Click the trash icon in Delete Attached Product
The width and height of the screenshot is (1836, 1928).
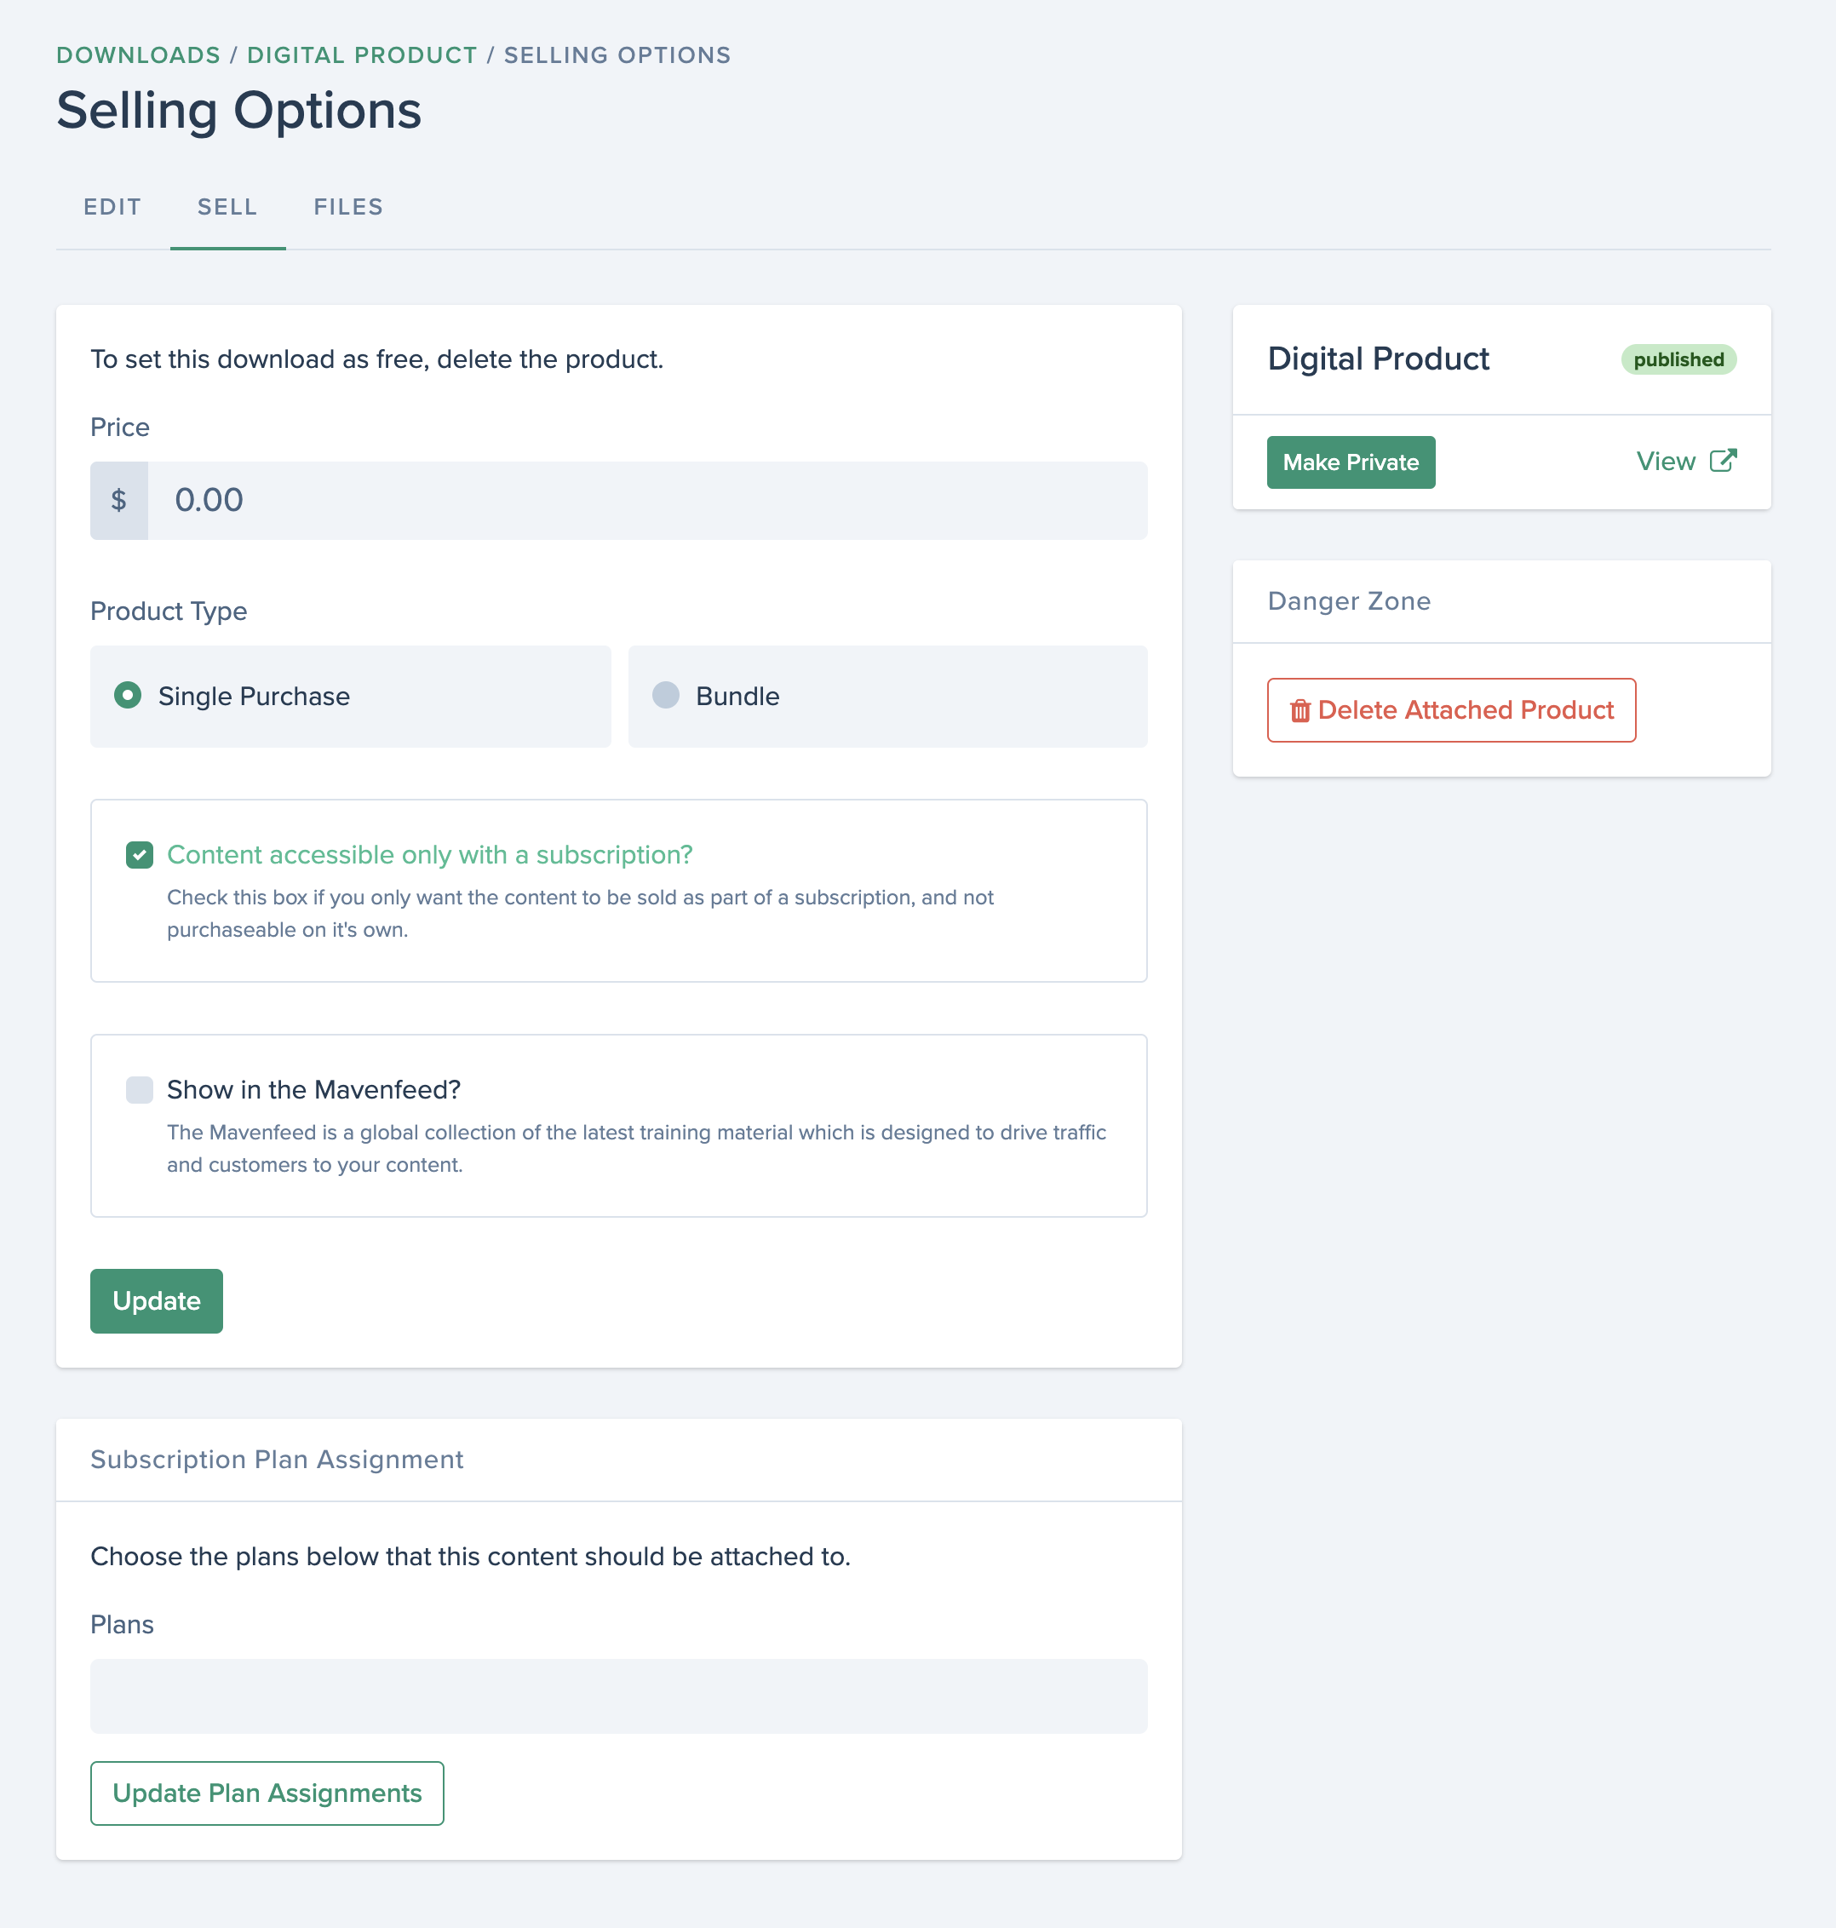tap(1300, 710)
